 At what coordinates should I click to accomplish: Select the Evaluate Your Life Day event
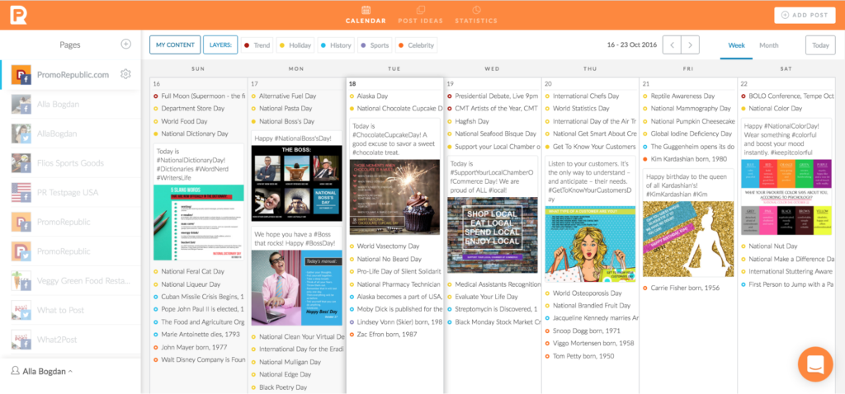482,297
